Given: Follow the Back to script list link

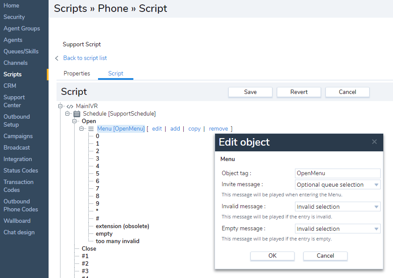Looking at the screenshot, I should click(85, 58).
